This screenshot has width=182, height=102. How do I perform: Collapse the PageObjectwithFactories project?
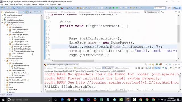(x=2, y=23)
